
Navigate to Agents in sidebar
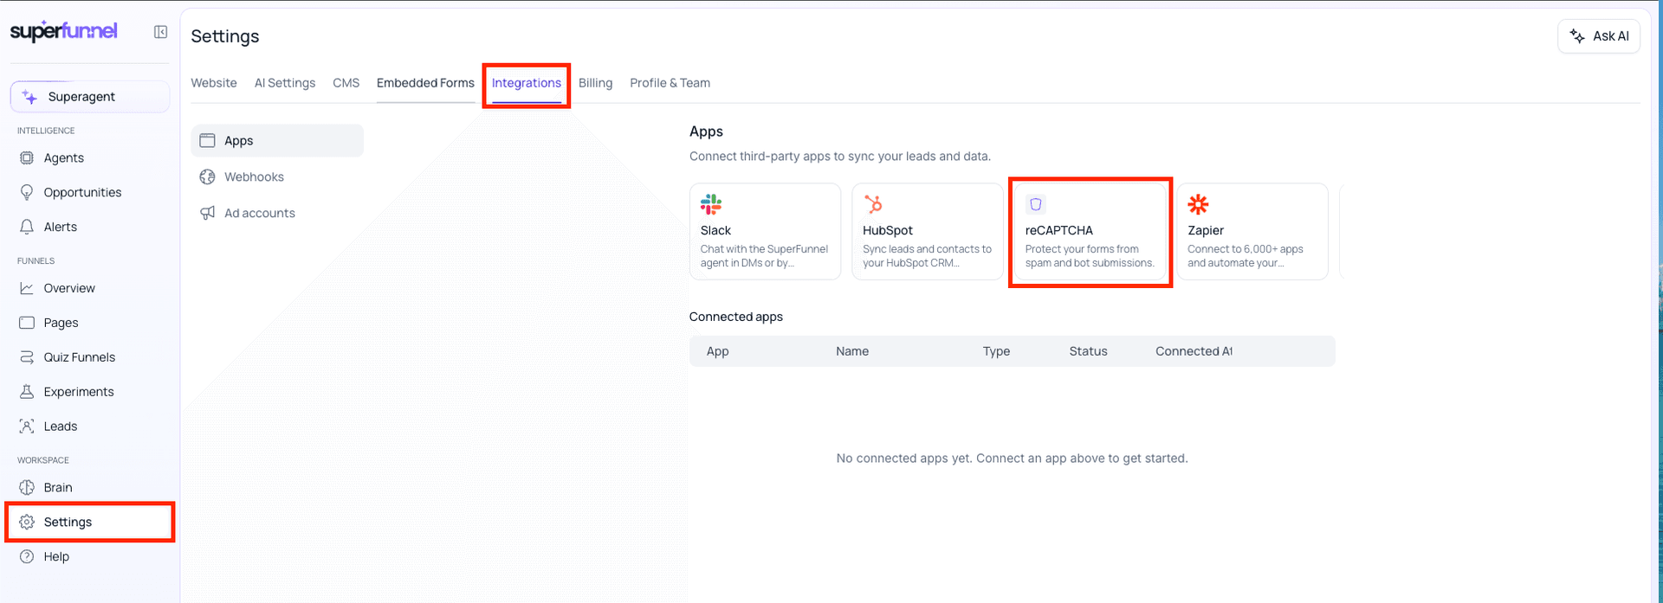pos(90,157)
